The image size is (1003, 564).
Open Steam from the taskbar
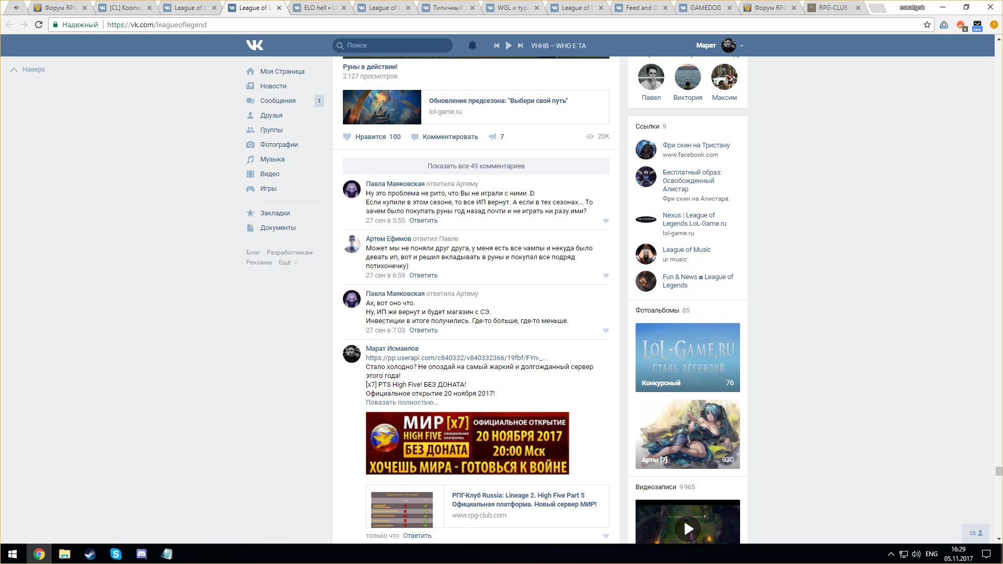pos(90,554)
